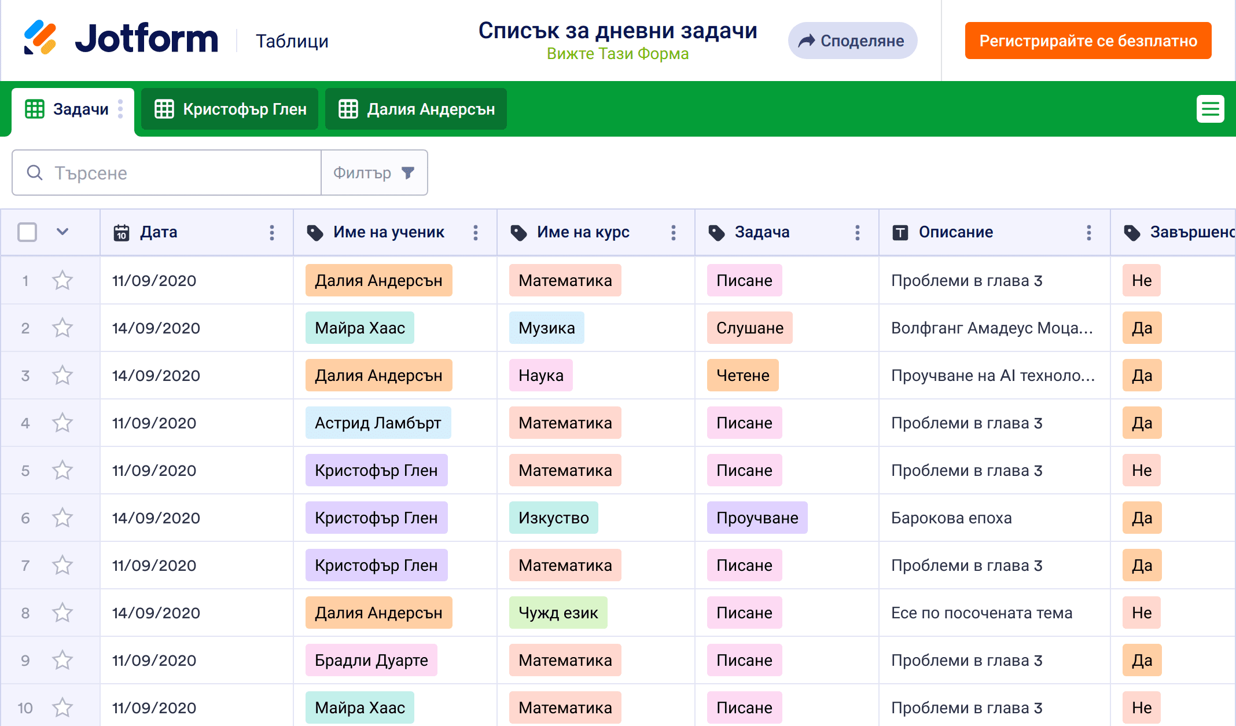Image resolution: width=1236 pixels, height=726 pixels.
Task: Open Дата column options menu
Action: (272, 233)
